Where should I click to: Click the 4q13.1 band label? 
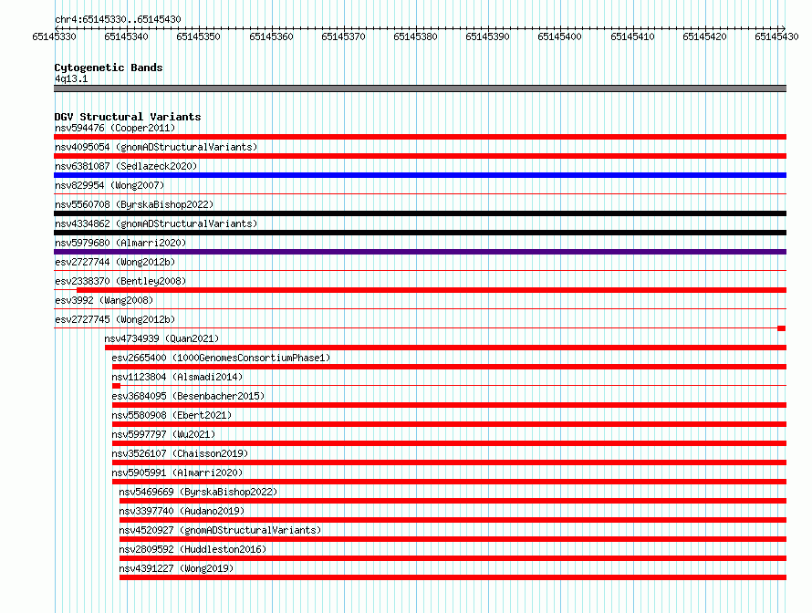pos(71,78)
